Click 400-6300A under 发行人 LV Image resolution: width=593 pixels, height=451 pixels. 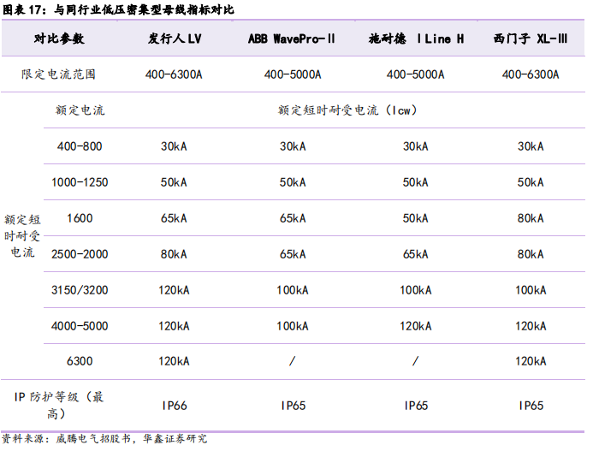[174, 74]
